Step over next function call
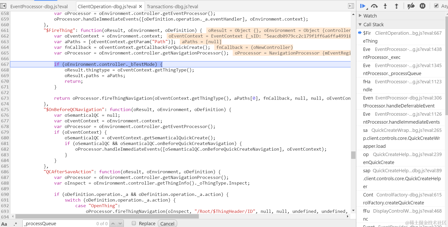Viewport: 448px width, 227px height. (374, 6)
